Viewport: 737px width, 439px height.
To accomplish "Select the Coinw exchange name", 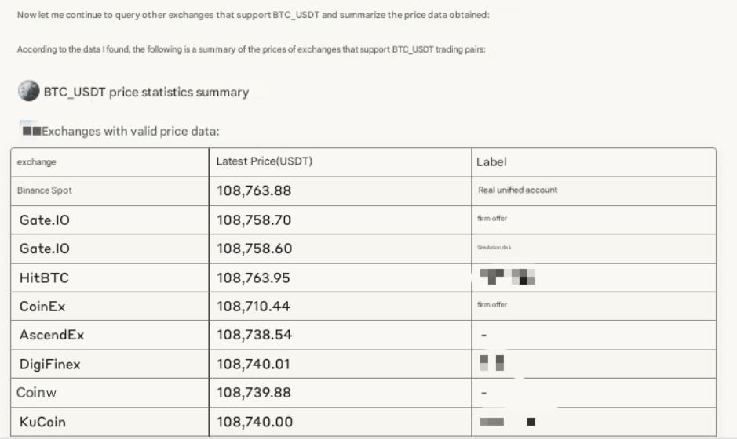I will click(x=37, y=392).
